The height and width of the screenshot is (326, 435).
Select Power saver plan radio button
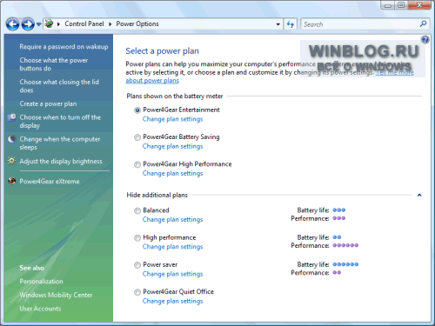pyautogui.click(x=137, y=265)
